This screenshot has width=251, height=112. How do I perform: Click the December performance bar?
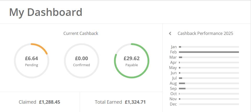point(209,104)
